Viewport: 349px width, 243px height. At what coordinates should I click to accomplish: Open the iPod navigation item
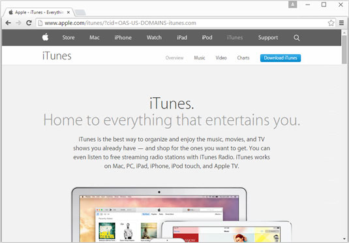tap(207, 37)
